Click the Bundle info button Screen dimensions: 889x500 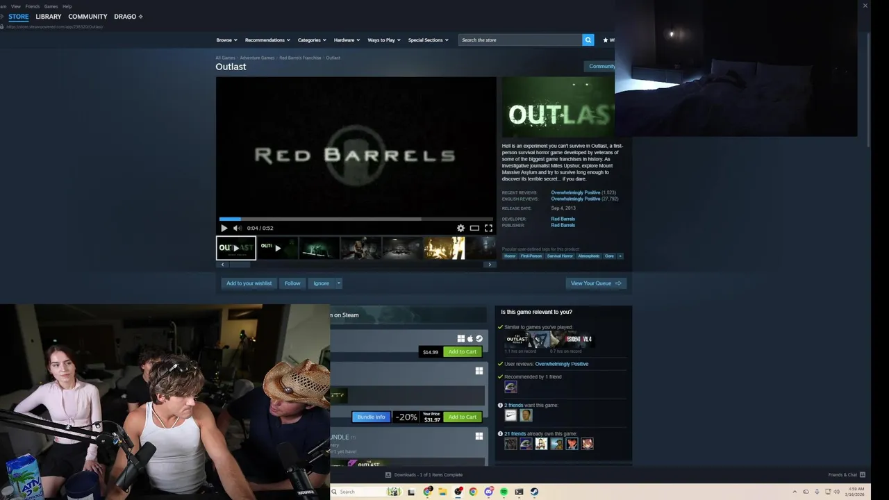371,417
